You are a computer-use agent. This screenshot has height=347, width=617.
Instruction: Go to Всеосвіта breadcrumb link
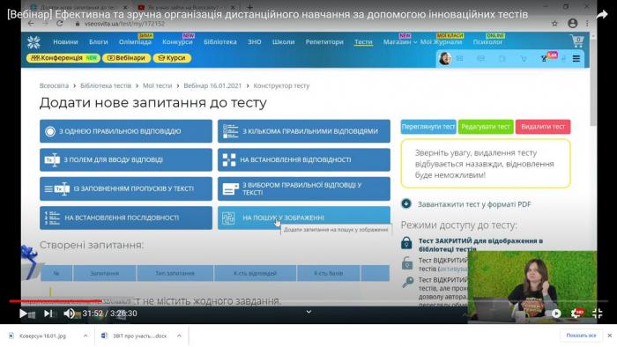click(54, 85)
